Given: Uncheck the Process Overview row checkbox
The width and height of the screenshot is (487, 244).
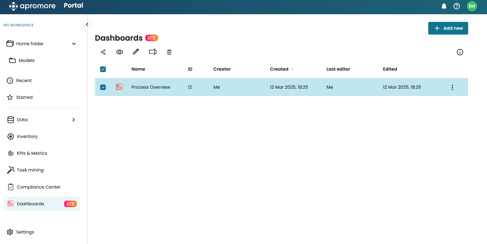Looking at the screenshot, I should click(103, 87).
